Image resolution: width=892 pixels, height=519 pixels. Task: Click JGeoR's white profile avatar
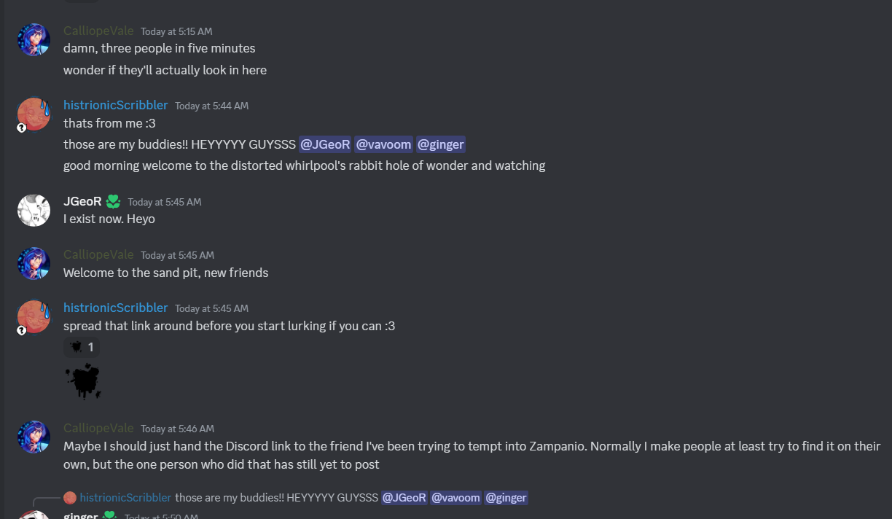pos(34,210)
